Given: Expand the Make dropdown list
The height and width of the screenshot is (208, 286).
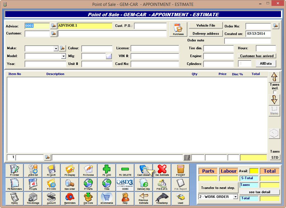Looking at the screenshot, I should click(x=56, y=48).
